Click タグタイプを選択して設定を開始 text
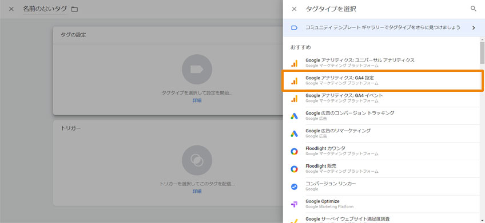The width and height of the screenshot is (485, 223). click(x=197, y=92)
